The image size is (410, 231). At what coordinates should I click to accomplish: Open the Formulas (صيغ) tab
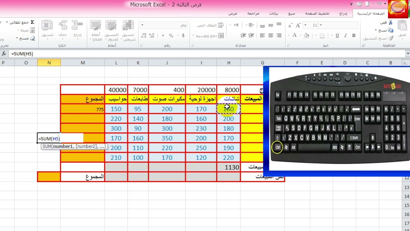click(291, 13)
